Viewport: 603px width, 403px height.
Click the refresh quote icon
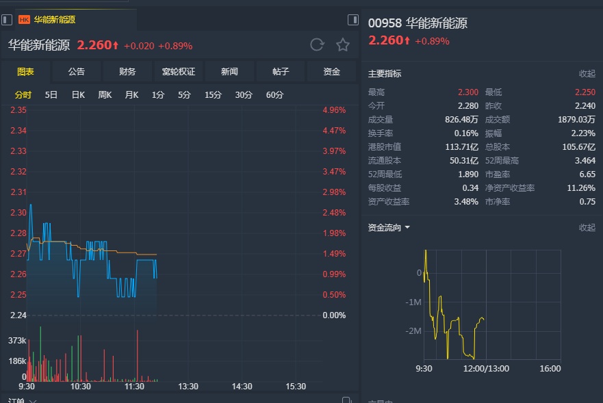[x=318, y=45]
